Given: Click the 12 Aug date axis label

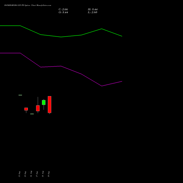Looking at the screenshot, I should click(25, 174).
